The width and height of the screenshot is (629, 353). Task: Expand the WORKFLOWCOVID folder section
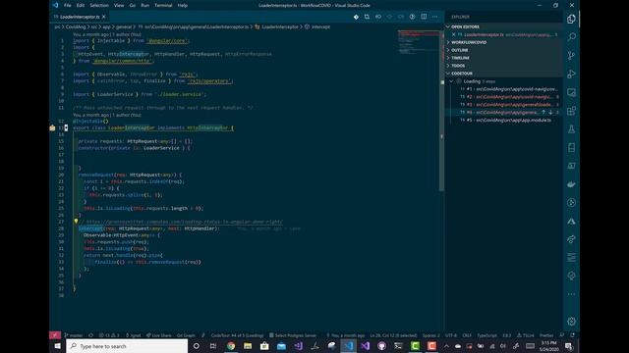503,42
